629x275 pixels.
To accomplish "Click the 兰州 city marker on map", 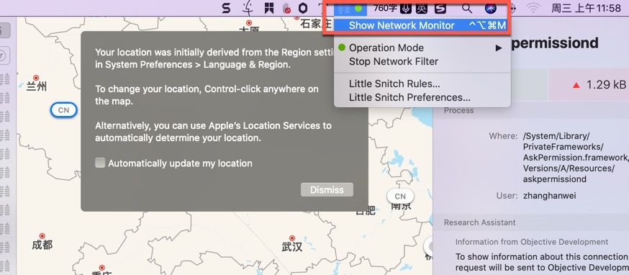I will tap(36, 78).
